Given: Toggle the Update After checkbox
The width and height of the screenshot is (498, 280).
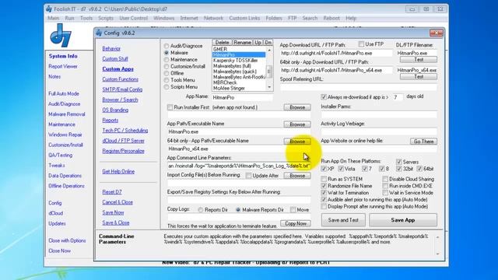Looking at the screenshot, I should coord(248,176).
